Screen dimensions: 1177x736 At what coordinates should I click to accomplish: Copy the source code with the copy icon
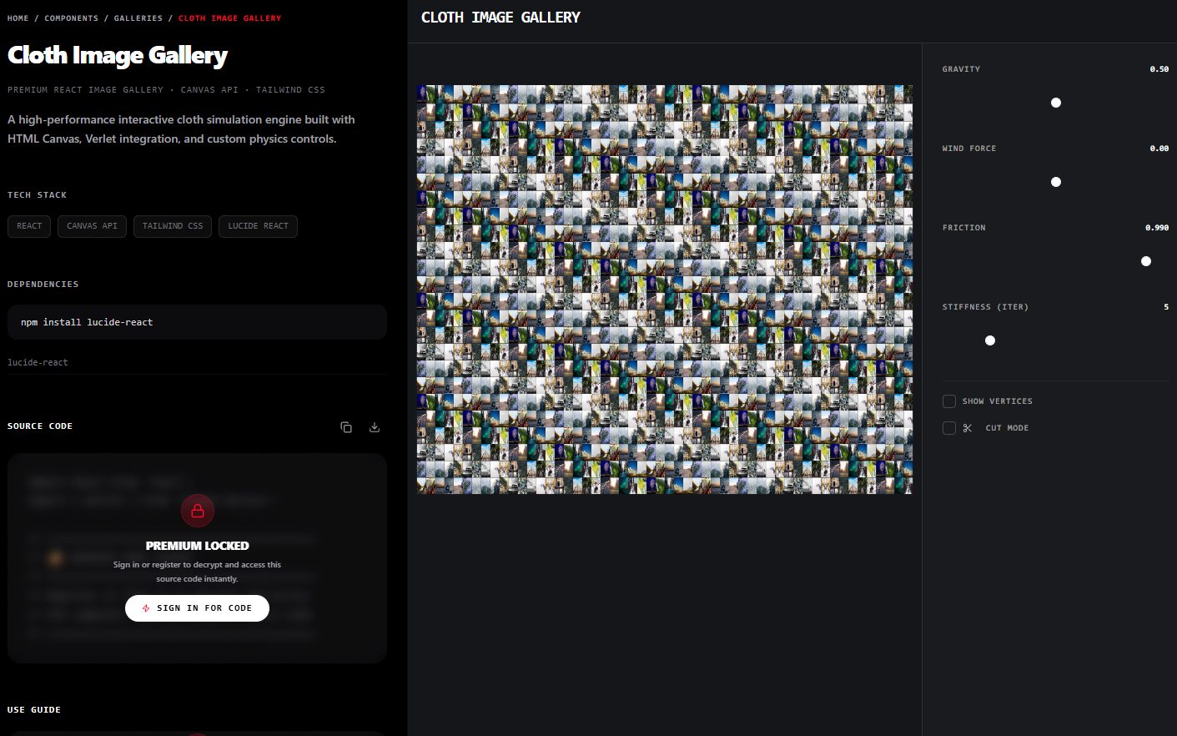click(346, 427)
